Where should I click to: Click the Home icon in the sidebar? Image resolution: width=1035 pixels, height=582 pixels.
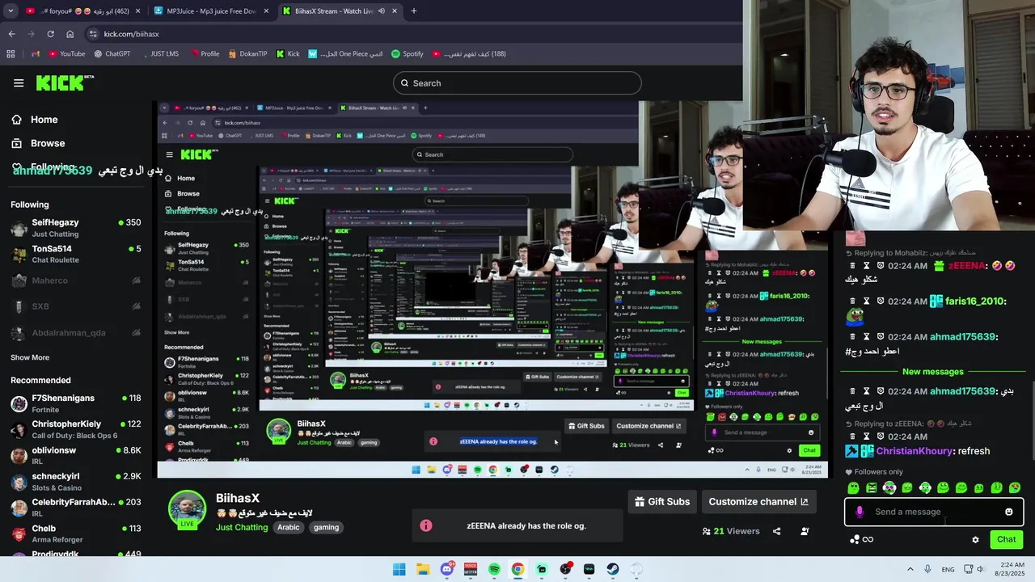coord(16,120)
